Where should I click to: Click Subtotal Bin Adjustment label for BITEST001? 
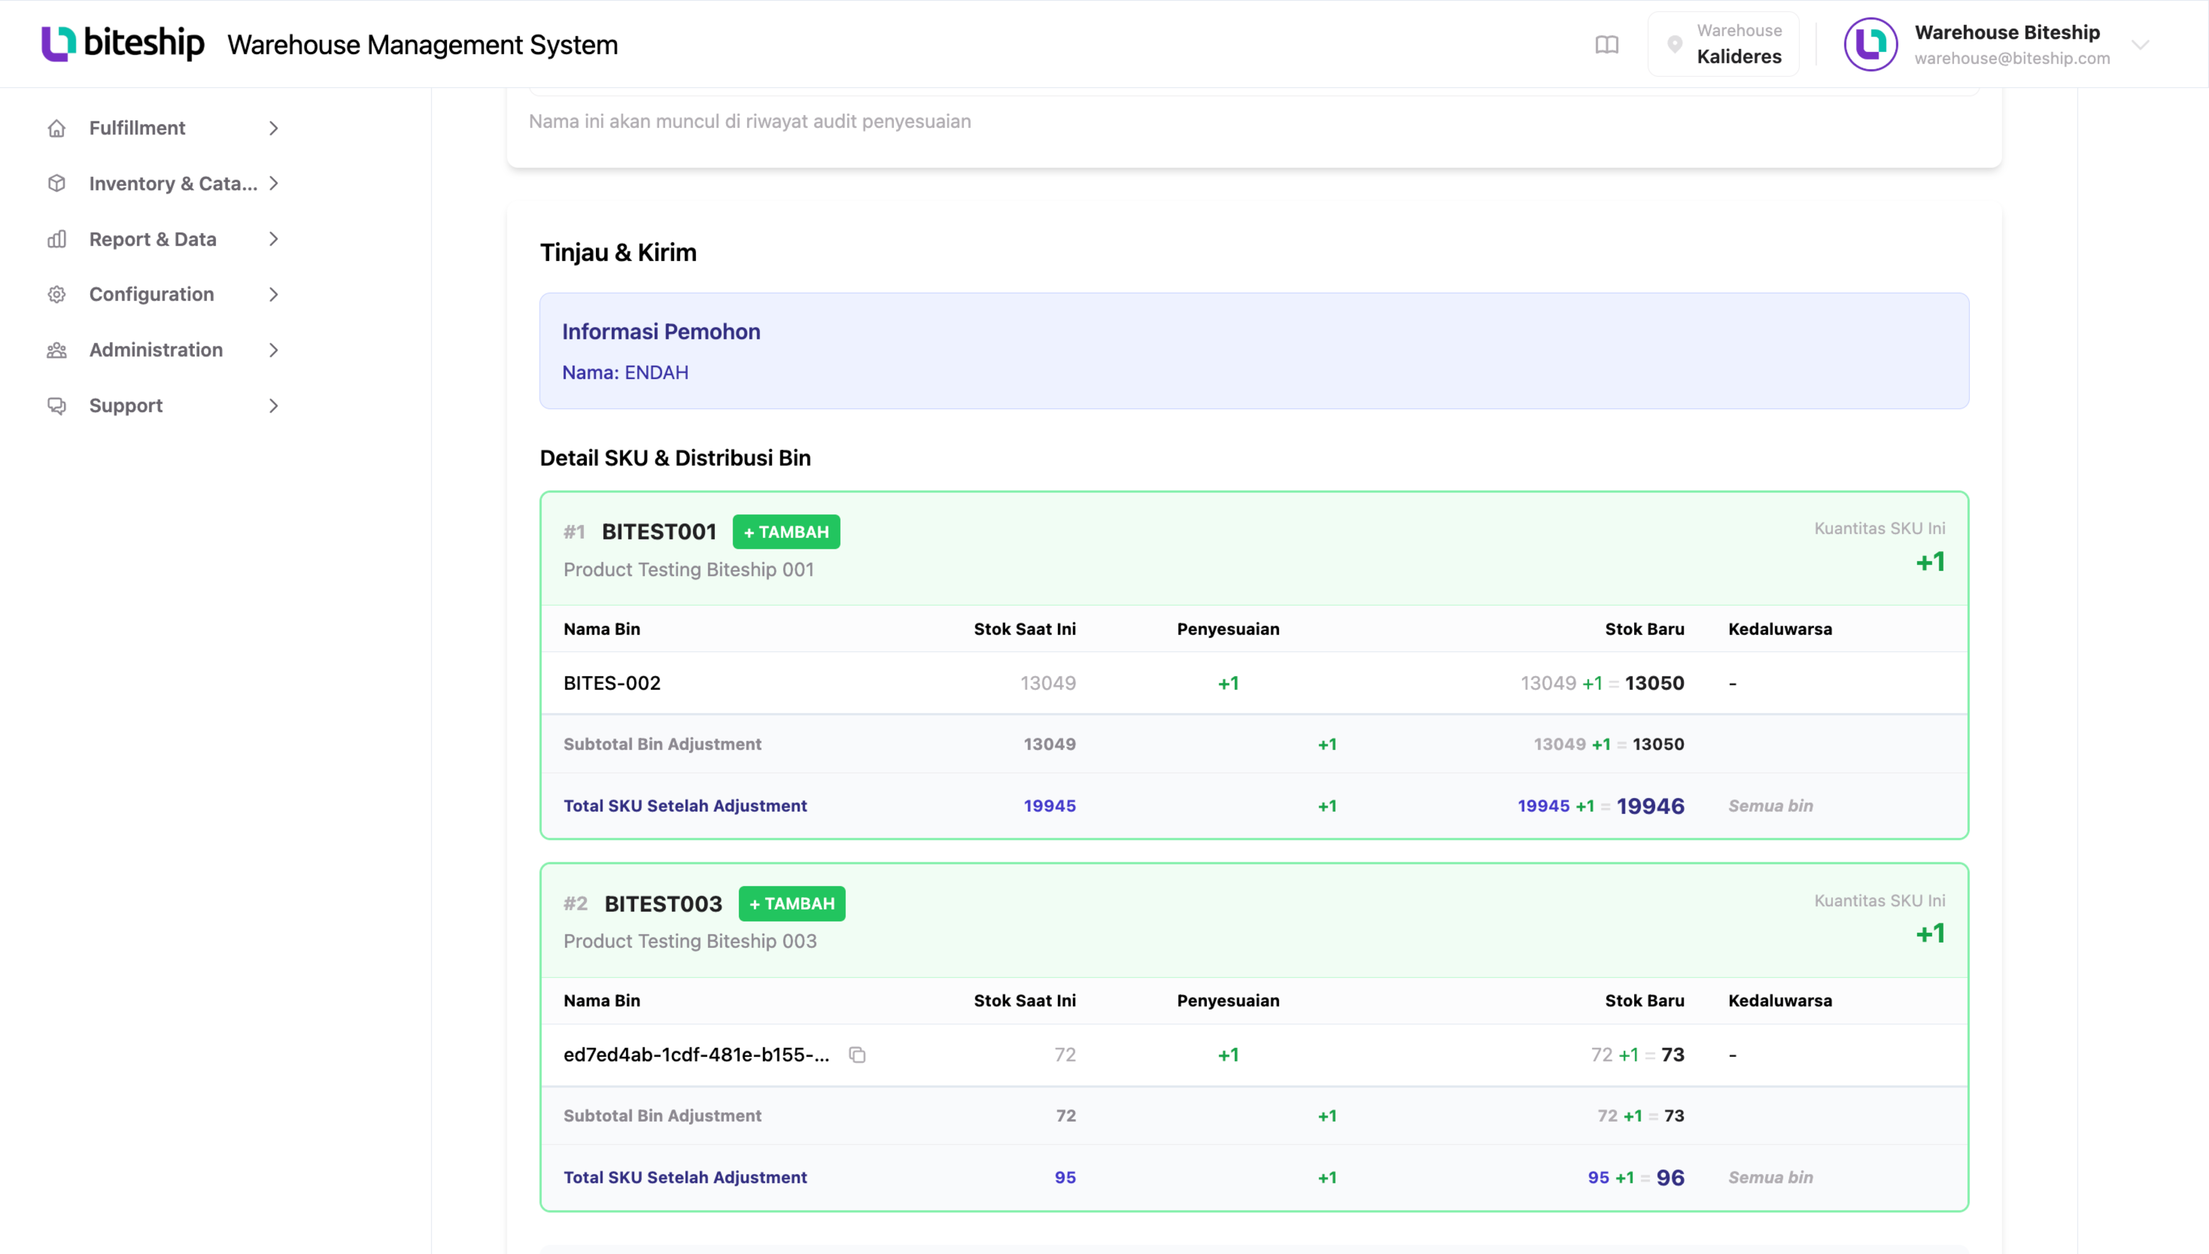click(662, 744)
